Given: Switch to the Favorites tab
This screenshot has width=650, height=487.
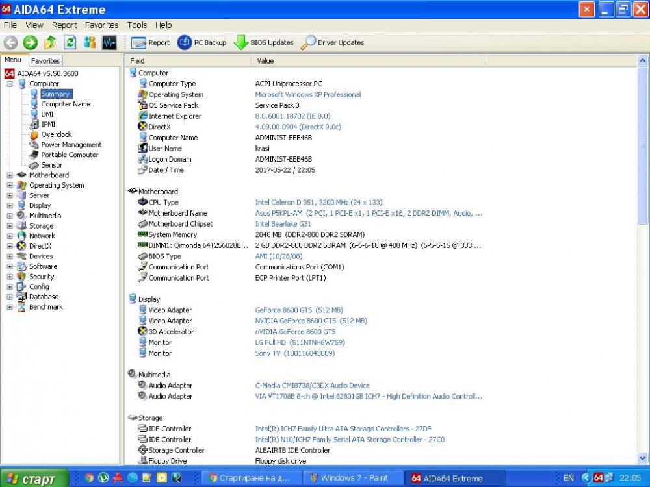Looking at the screenshot, I should [x=45, y=61].
